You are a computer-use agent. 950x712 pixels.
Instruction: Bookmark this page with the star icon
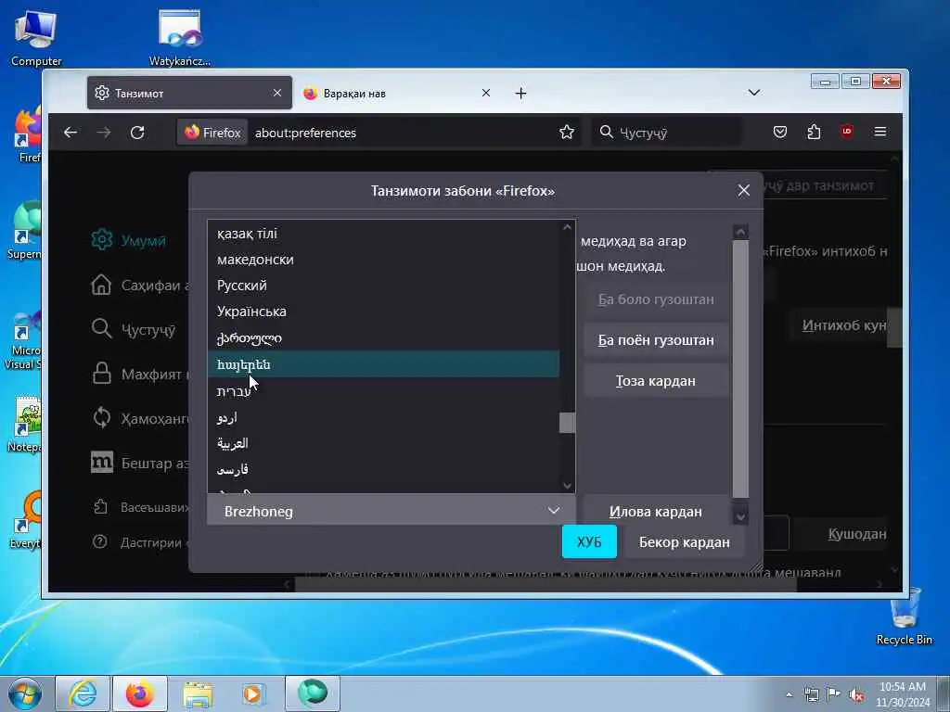coord(567,132)
